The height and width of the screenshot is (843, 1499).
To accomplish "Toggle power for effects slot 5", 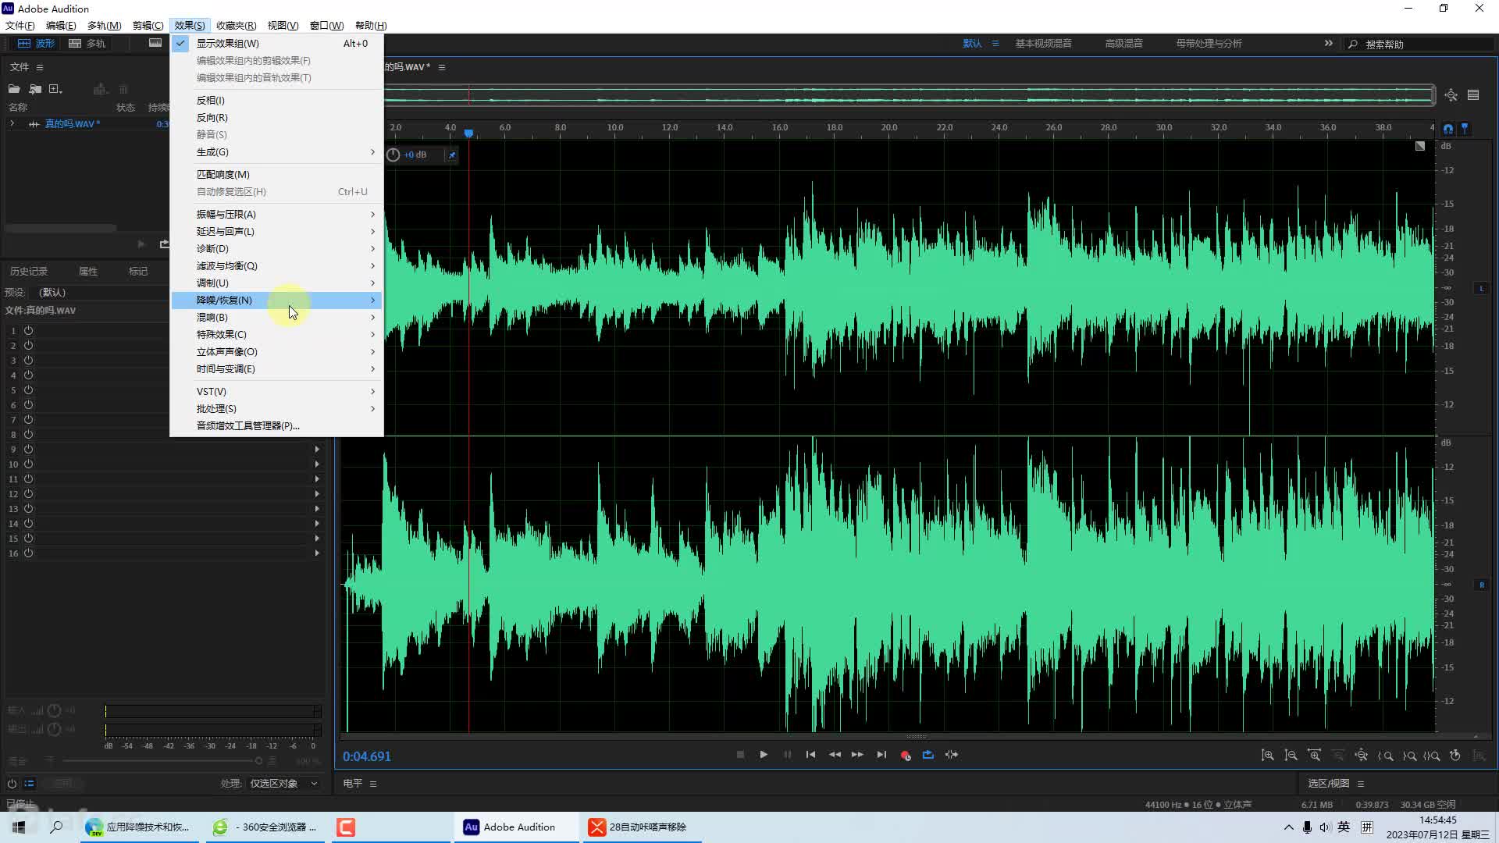I will [x=28, y=389].
